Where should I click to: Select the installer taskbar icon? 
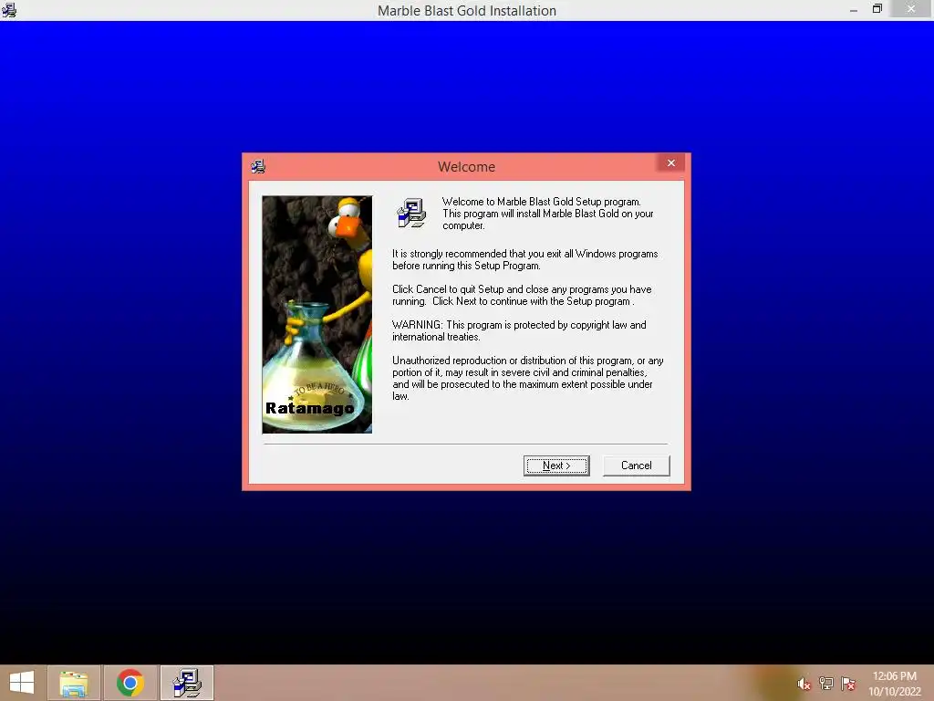coord(187,683)
